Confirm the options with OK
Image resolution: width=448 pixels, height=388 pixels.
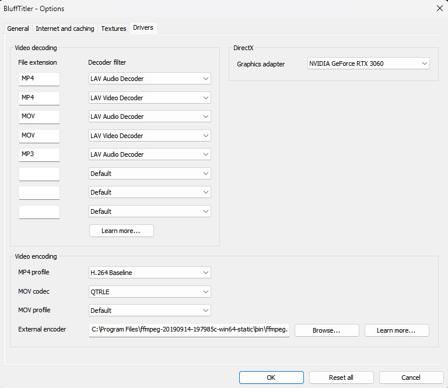tap(271, 378)
